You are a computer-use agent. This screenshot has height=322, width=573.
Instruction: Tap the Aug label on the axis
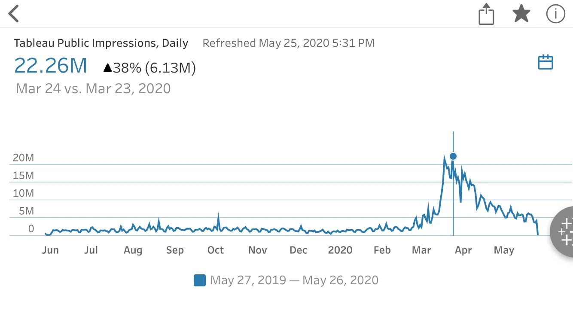133,250
